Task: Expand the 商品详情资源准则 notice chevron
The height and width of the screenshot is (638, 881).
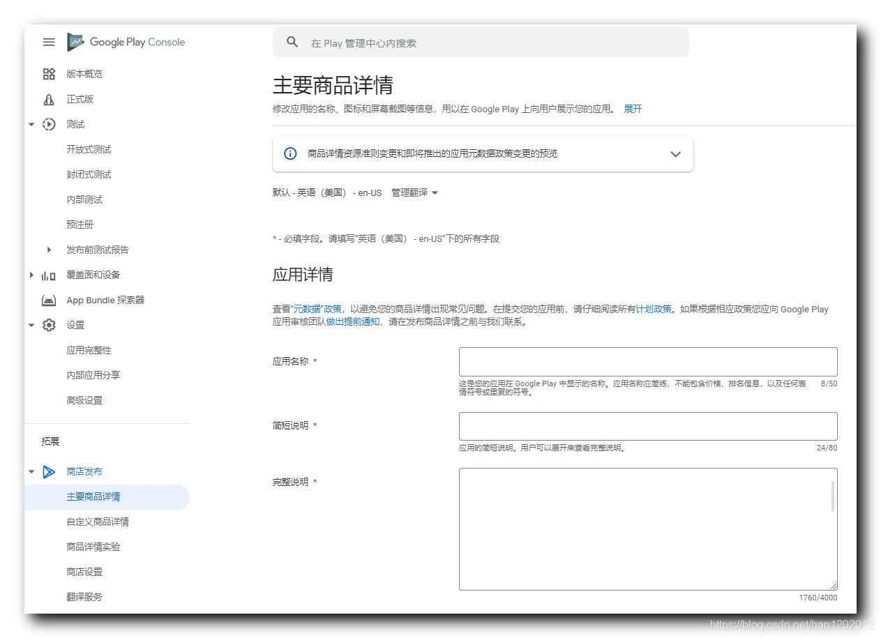Action: [675, 154]
